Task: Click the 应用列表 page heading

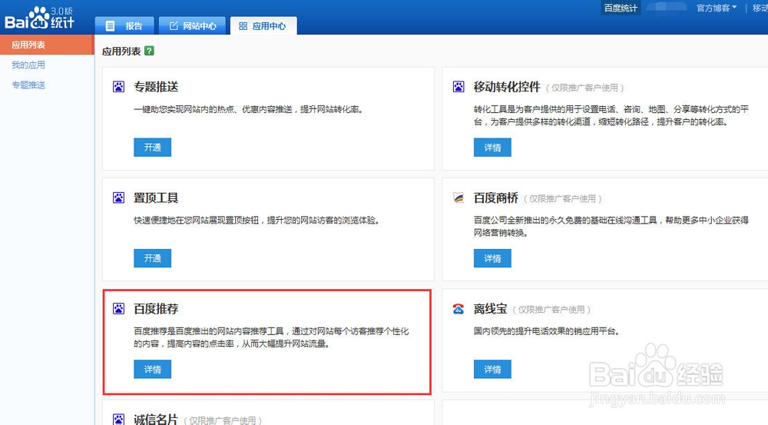Action: [x=121, y=51]
